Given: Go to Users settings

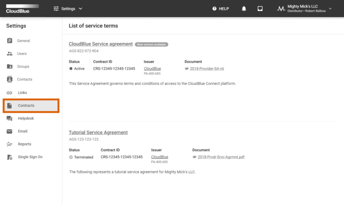Looking at the screenshot, I should tap(22, 54).
